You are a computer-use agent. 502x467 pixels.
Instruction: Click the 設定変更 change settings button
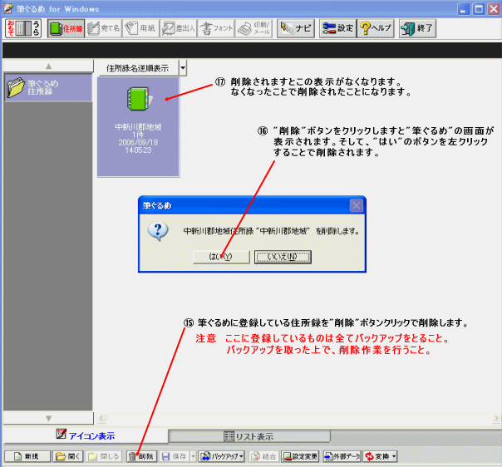pos(300,456)
